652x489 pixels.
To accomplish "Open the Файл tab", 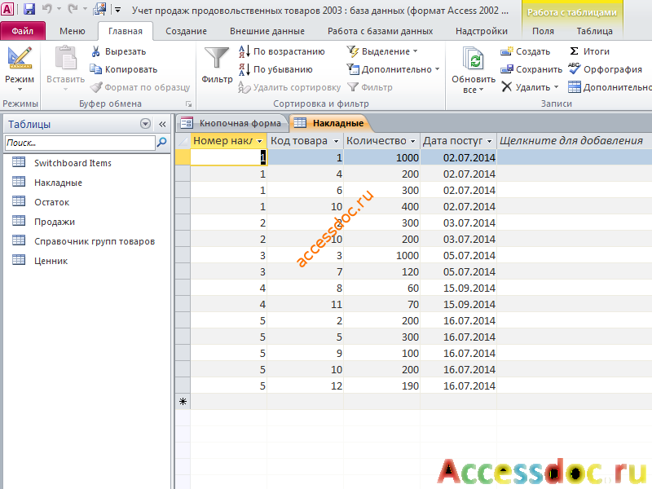I will click(23, 31).
